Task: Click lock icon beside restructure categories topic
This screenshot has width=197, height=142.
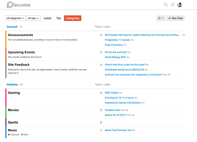Action: [106, 74]
